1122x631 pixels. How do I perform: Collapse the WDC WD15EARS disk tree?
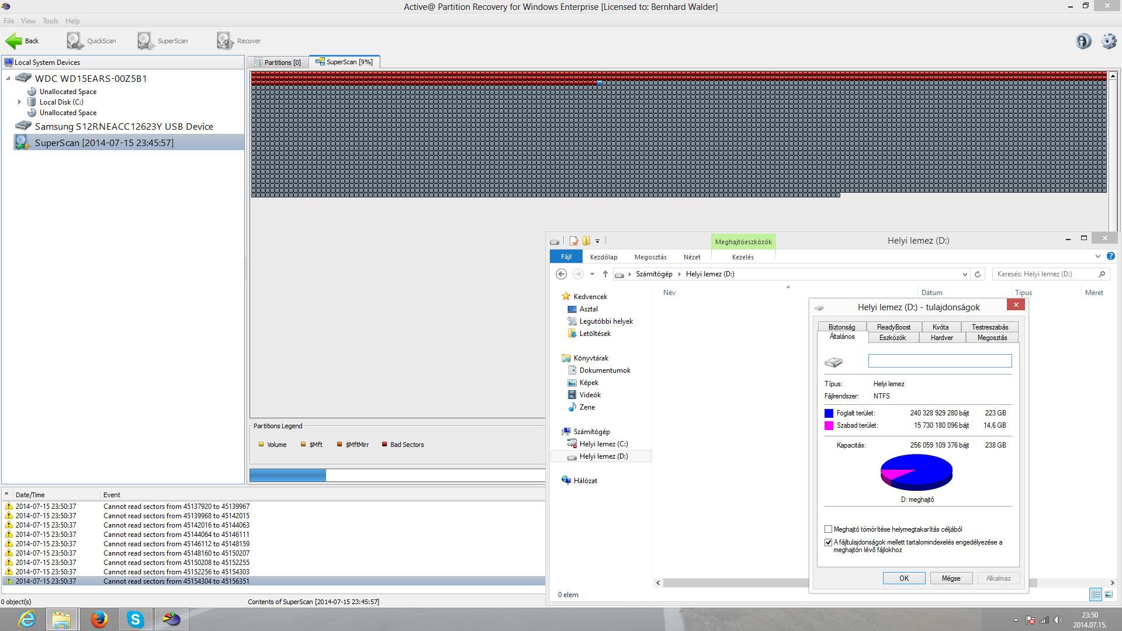[x=8, y=78]
